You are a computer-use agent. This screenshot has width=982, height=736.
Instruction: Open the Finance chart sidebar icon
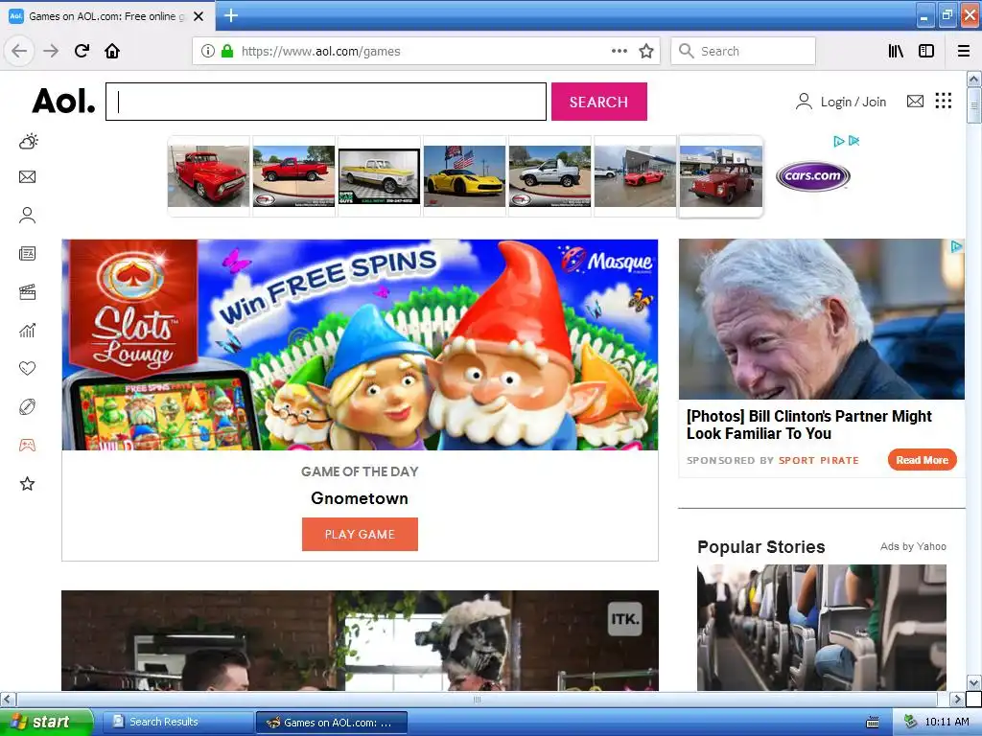coord(27,331)
